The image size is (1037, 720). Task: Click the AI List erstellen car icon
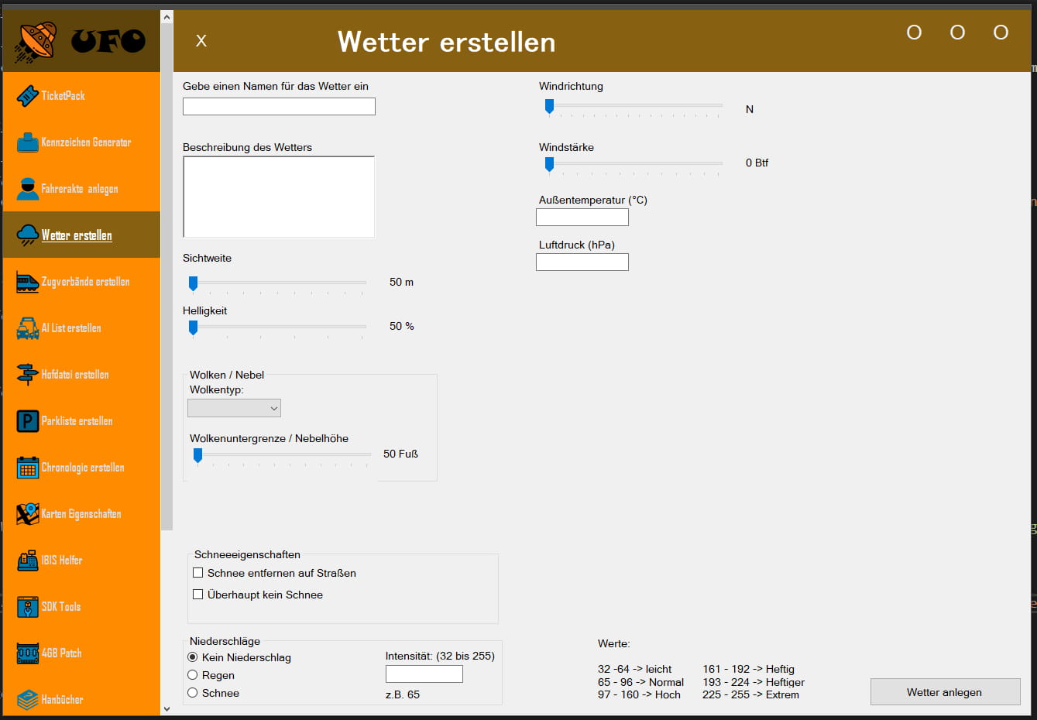(x=27, y=328)
